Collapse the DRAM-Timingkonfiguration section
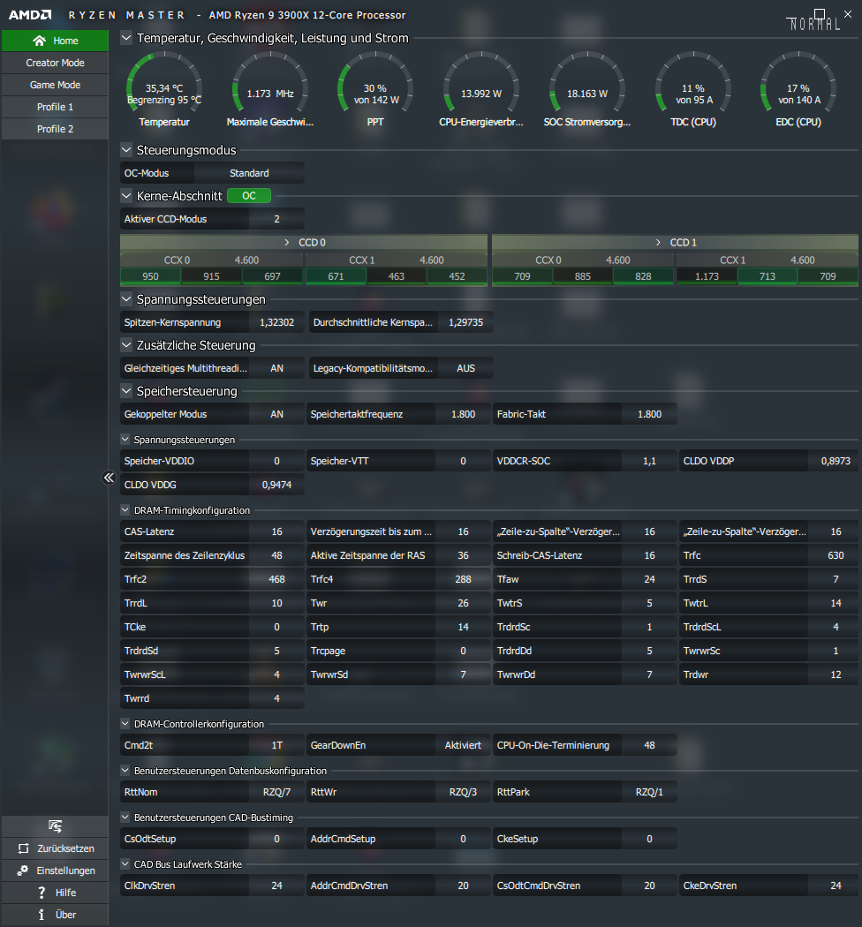Image resolution: width=862 pixels, height=927 pixels. (x=125, y=509)
